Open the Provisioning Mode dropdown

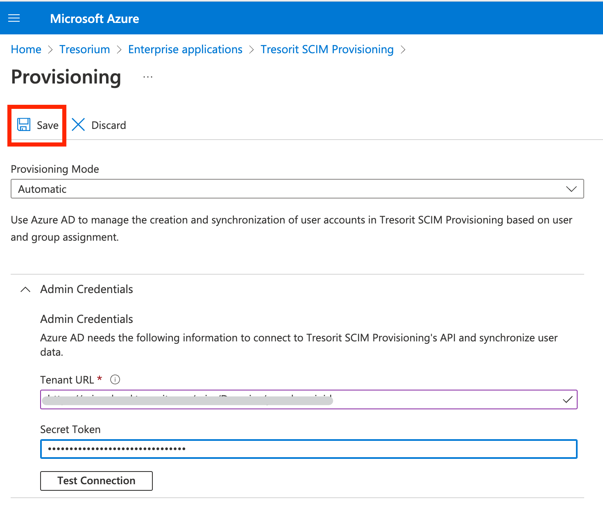tap(297, 189)
